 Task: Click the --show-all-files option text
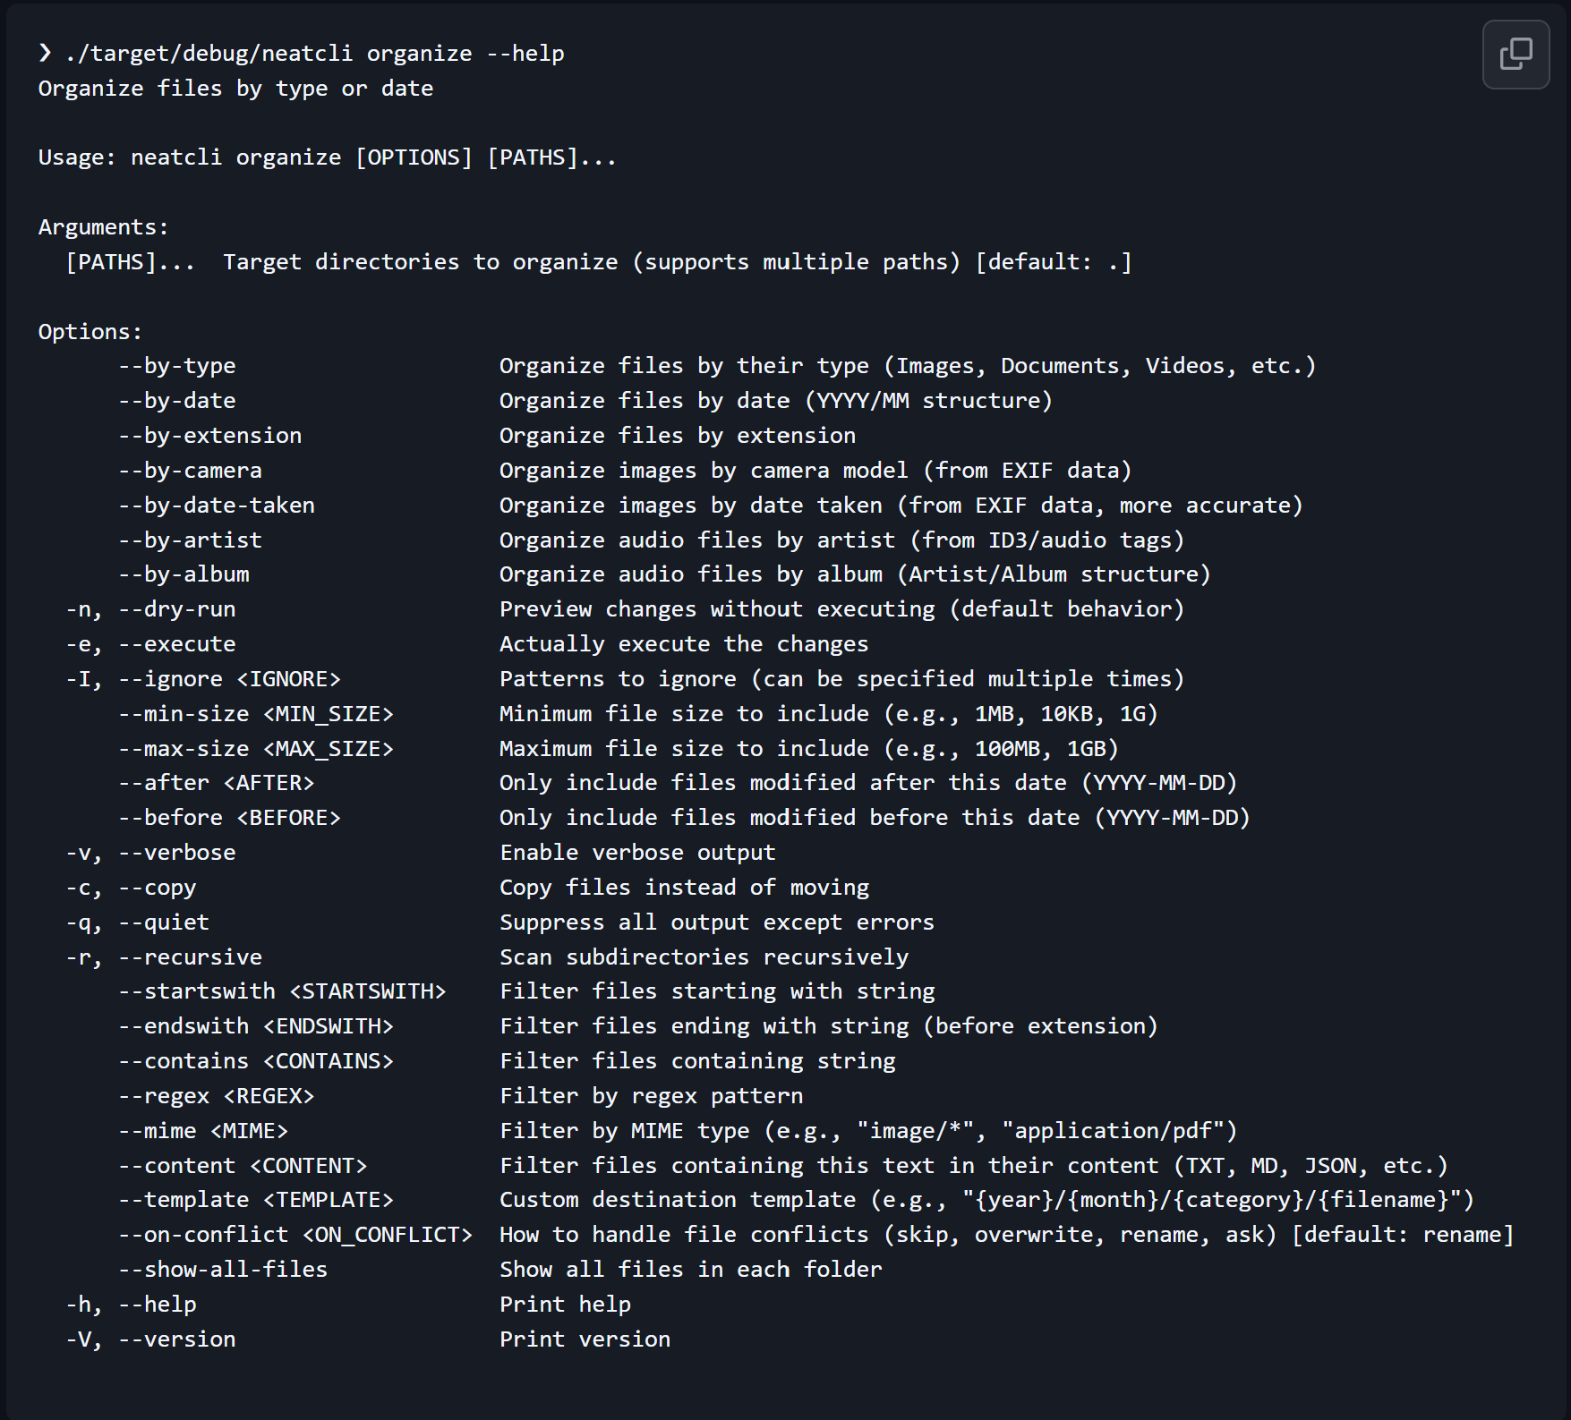(223, 1270)
